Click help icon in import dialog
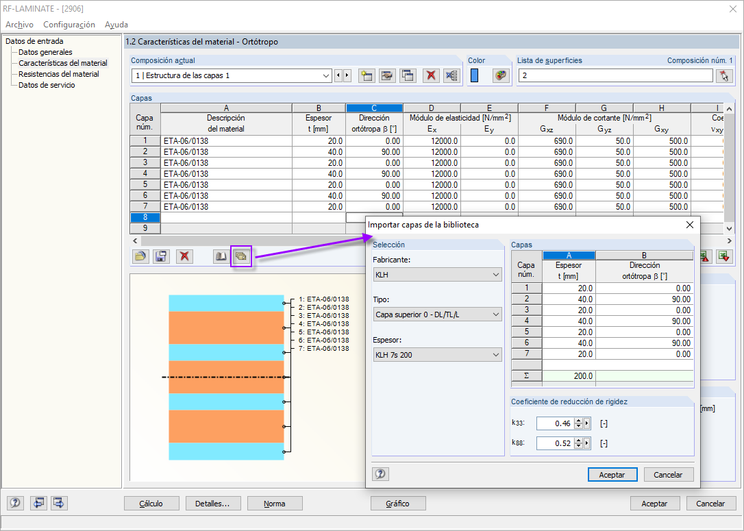The height and width of the screenshot is (531, 744). [x=380, y=473]
